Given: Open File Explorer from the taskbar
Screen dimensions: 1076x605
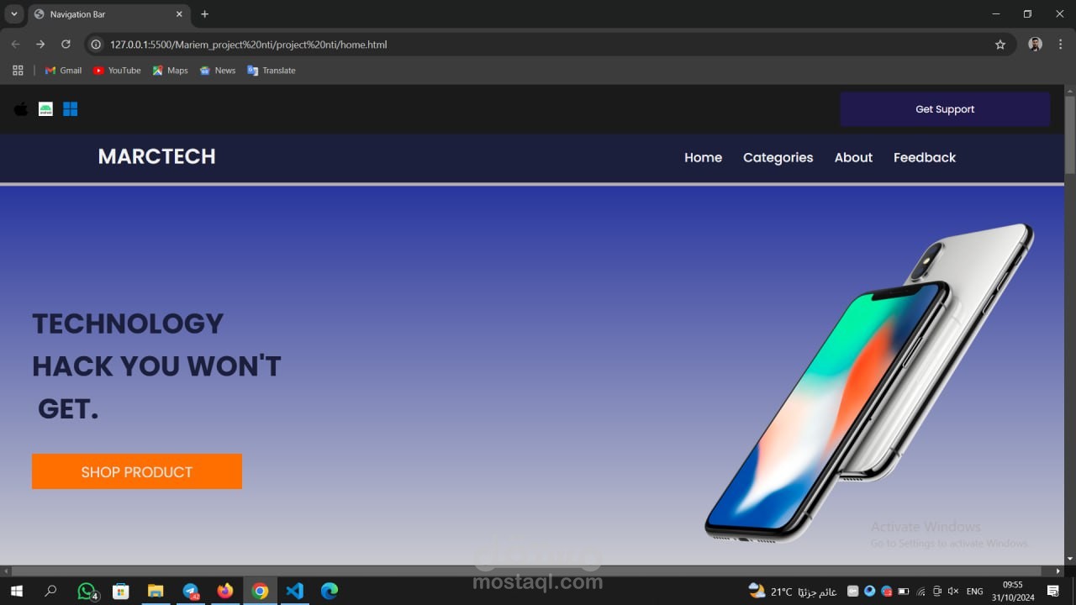Looking at the screenshot, I should coord(156,591).
